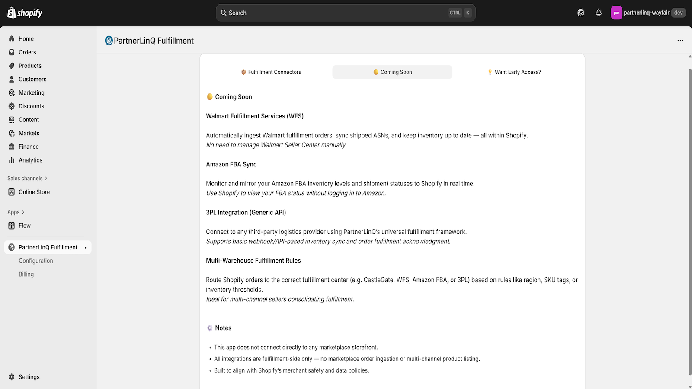The width and height of the screenshot is (692, 389).
Task: Select the Orders icon in the sidebar
Action: (x=12, y=52)
